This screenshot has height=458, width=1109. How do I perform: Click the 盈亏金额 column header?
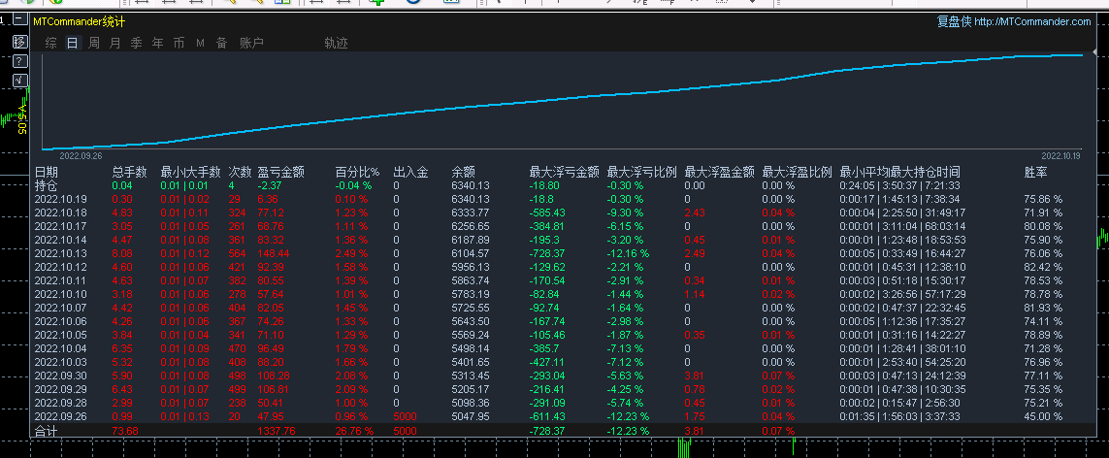[281, 172]
